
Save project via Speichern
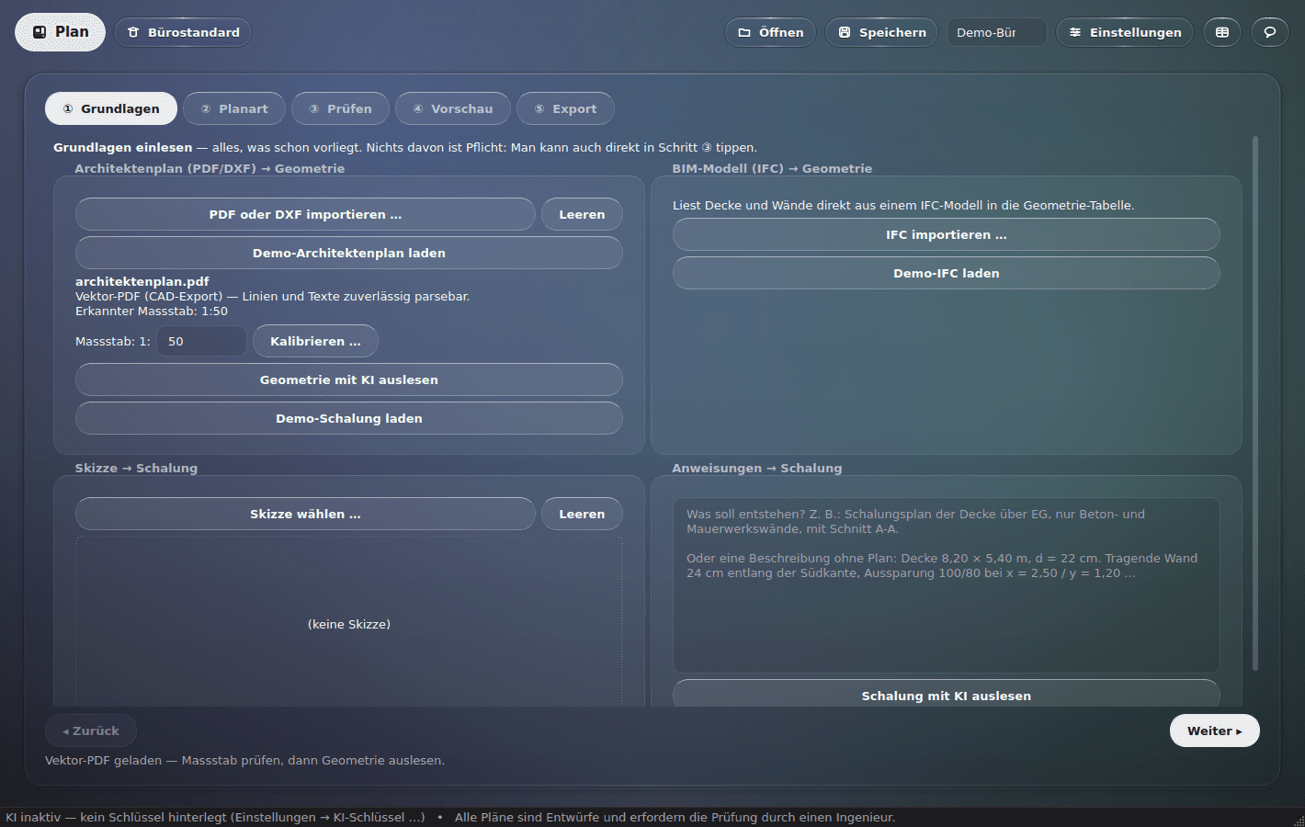(x=881, y=32)
